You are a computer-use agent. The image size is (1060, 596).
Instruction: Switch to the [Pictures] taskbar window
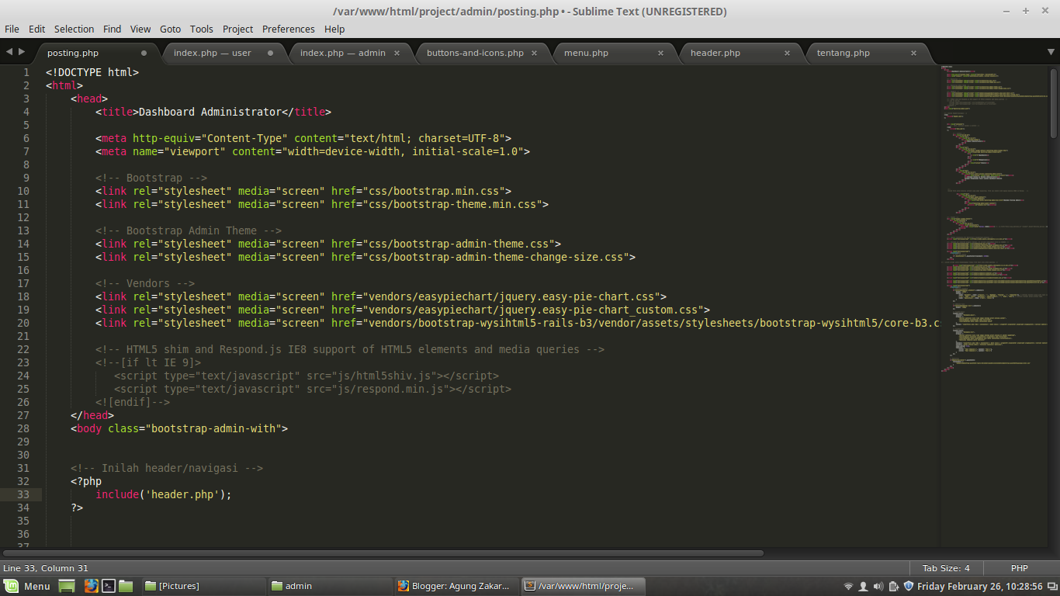tap(203, 586)
